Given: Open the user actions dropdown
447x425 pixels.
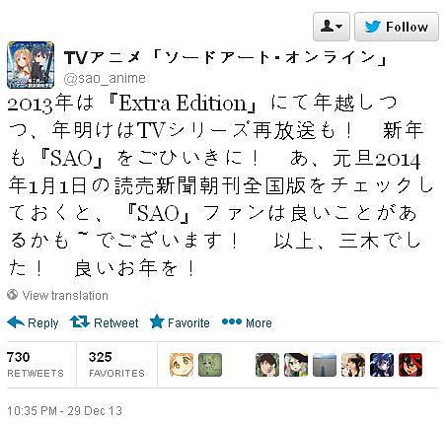Looking at the screenshot, I should pyautogui.click(x=332, y=27).
